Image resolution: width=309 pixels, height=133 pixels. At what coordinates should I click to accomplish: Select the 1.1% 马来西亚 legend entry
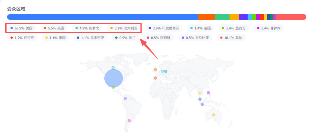pos(90,38)
